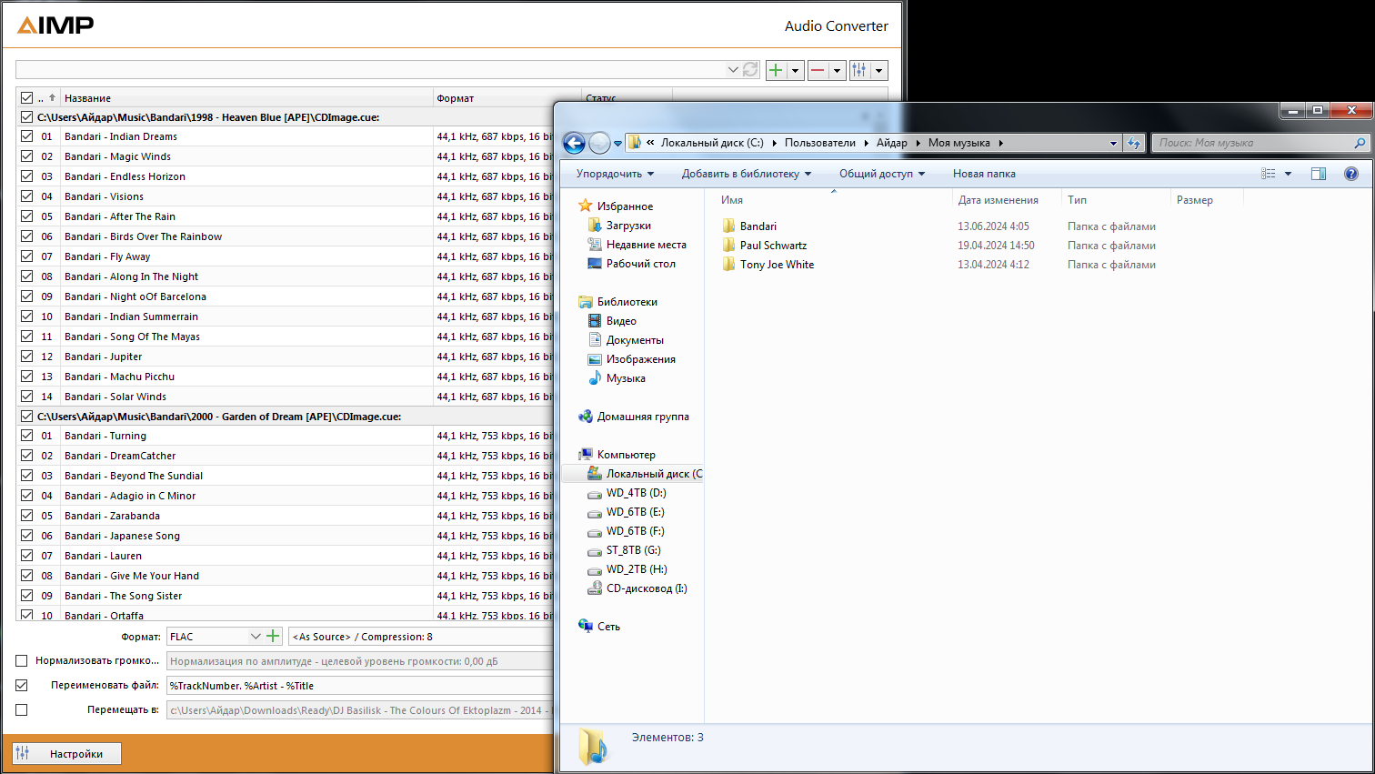Open the Общий доступ menu
Screen dimensions: 1375x774
click(x=882, y=174)
